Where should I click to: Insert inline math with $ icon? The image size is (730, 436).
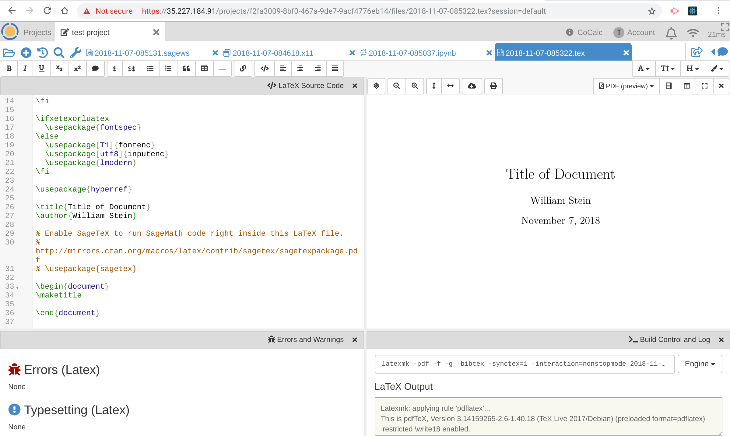click(x=114, y=69)
